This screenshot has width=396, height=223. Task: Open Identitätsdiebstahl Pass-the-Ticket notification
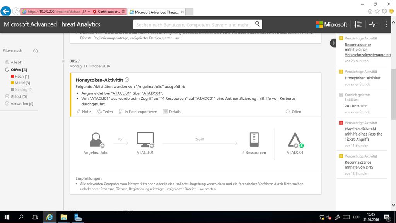pyautogui.click(x=364, y=134)
